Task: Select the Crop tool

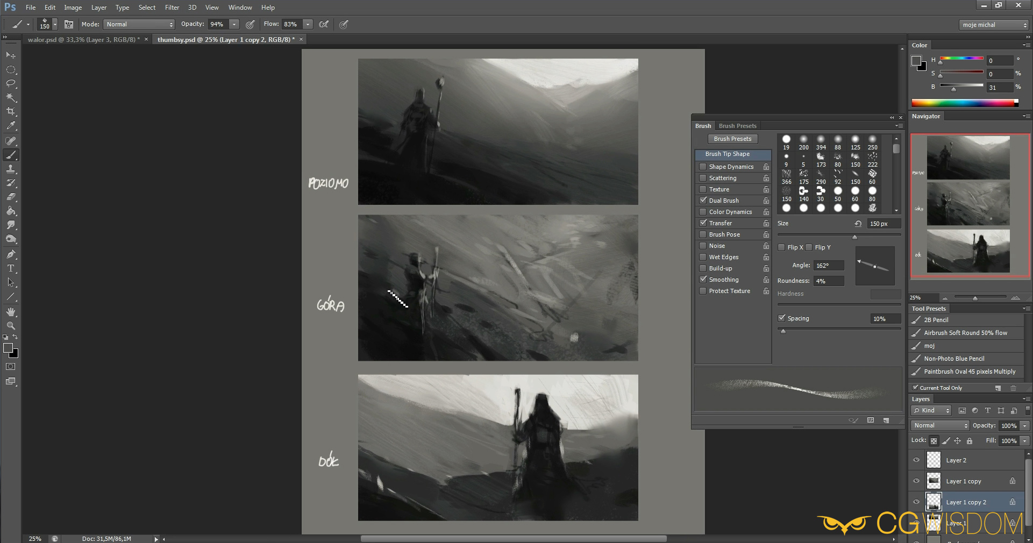Action: click(x=11, y=111)
